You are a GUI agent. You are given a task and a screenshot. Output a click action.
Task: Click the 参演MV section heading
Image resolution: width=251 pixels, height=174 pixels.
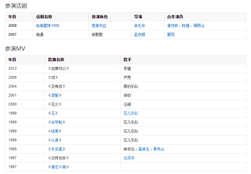point(15,48)
